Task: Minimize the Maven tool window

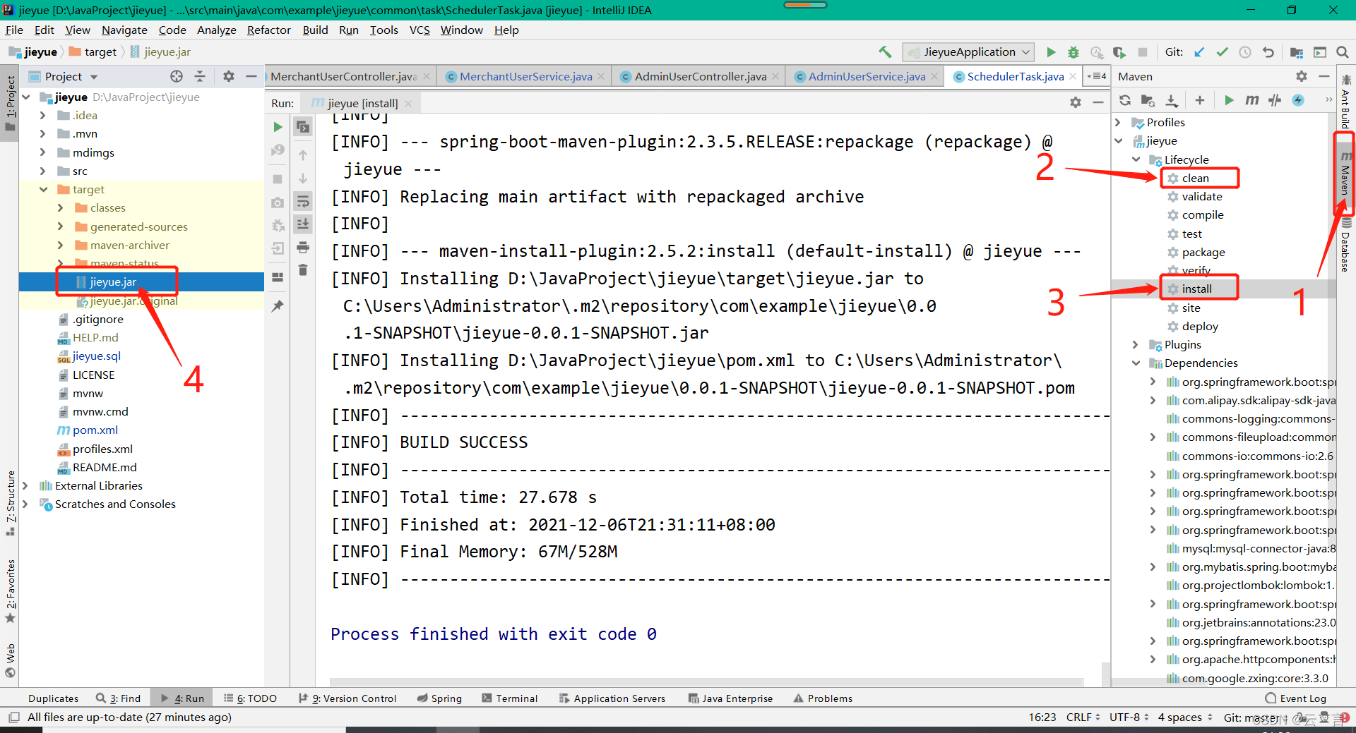Action: click(x=1324, y=76)
